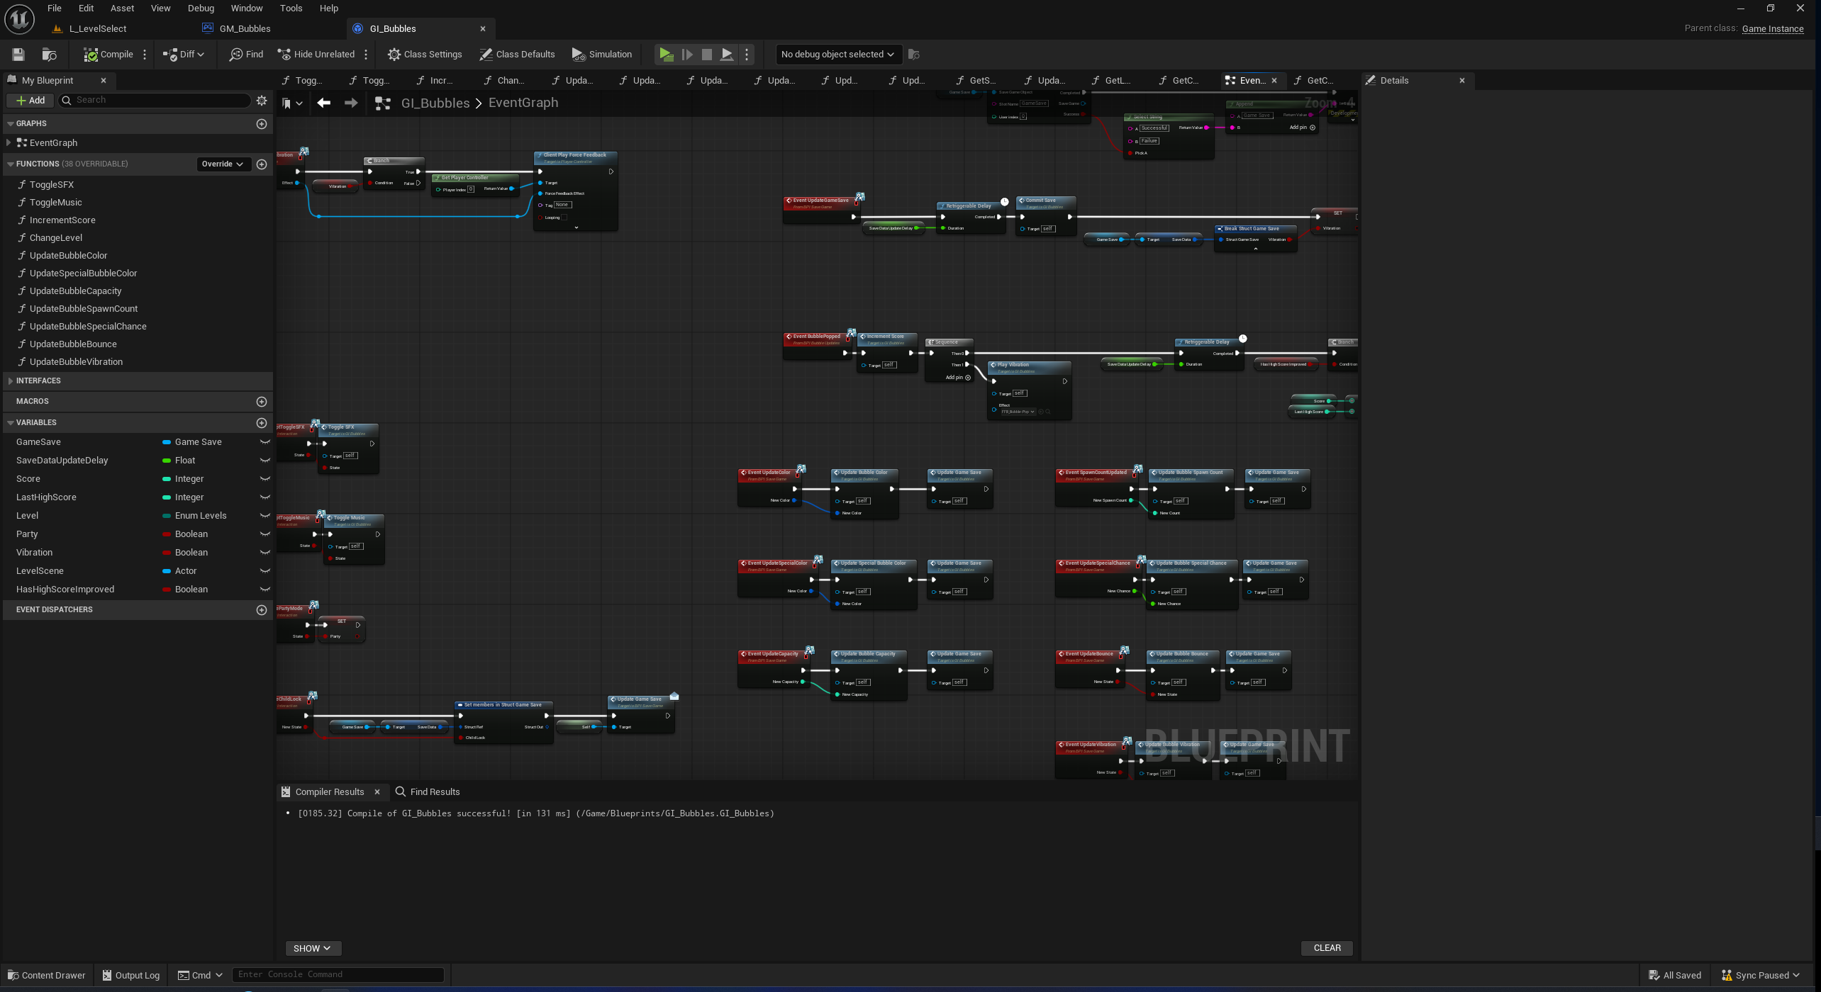The image size is (1821, 992).
Task: Open Find in blueprint
Action: pyautogui.click(x=246, y=55)
